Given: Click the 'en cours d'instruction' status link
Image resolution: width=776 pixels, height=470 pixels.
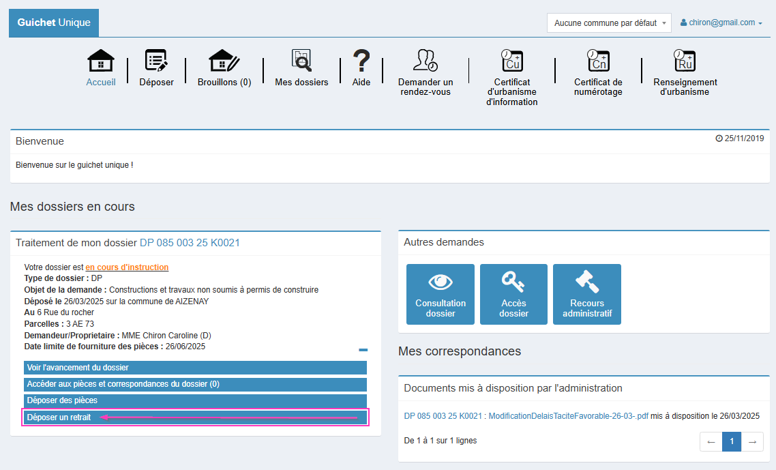Looking at the screenshot, I should (x=127, y=267).
